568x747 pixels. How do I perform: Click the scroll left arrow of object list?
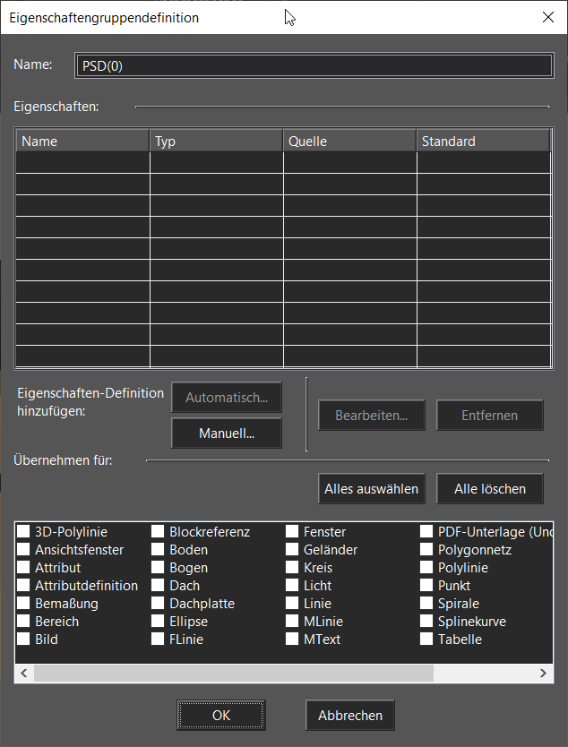pyautogui.click(x=24, y=673)
